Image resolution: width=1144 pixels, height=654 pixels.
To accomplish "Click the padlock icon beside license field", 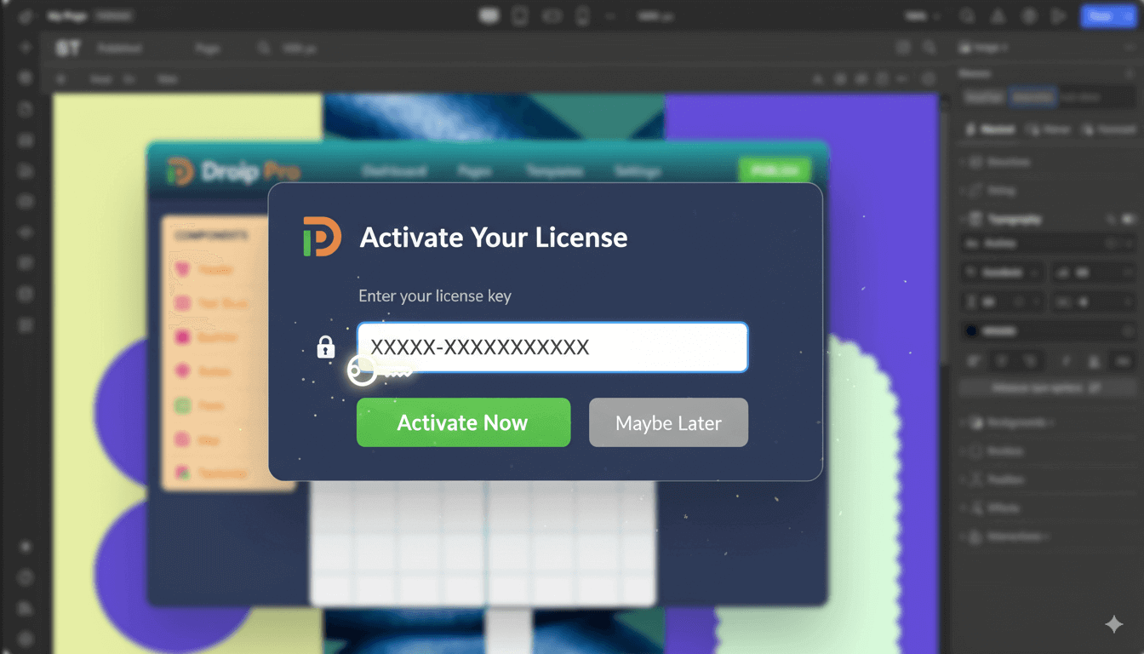I will click(x=326, y=347).
